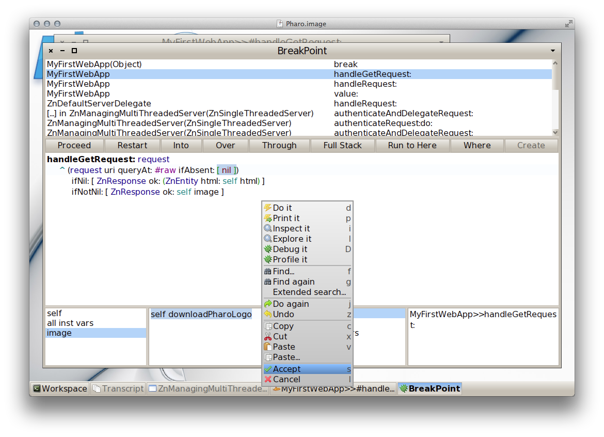Viewport: 604px width, 437px height.
Task: Select the Inspect it menu entry
Action: coord(307,228)
